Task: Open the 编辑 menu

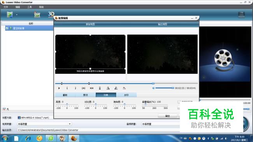Action: [x=18, y=7]
